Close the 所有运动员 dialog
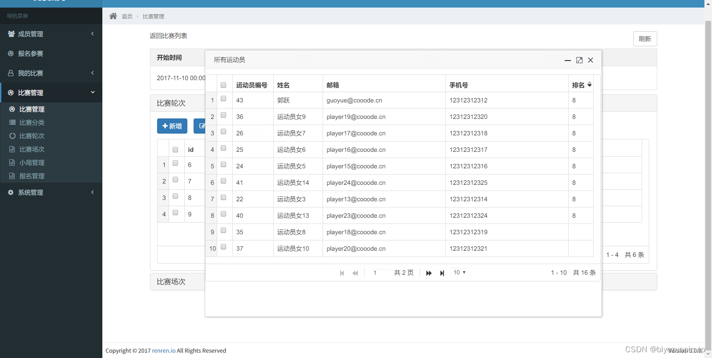 591,60
